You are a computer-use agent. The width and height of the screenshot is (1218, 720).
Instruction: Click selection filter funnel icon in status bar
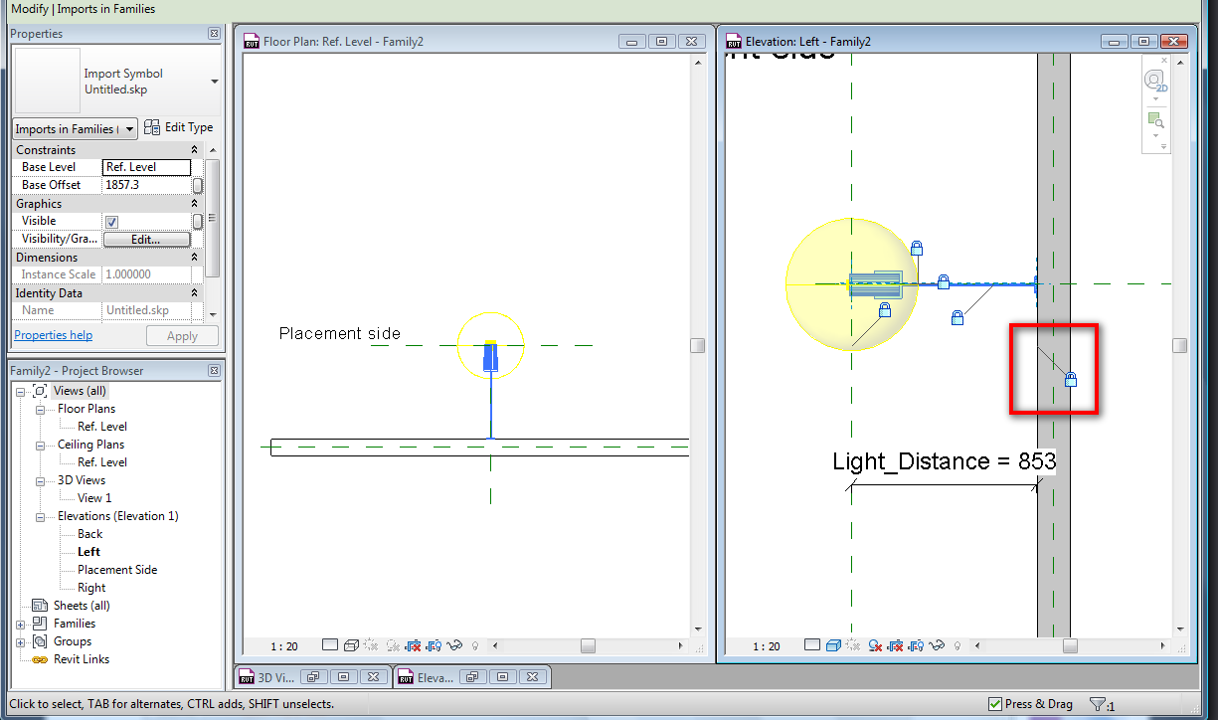pos(1098,704)
